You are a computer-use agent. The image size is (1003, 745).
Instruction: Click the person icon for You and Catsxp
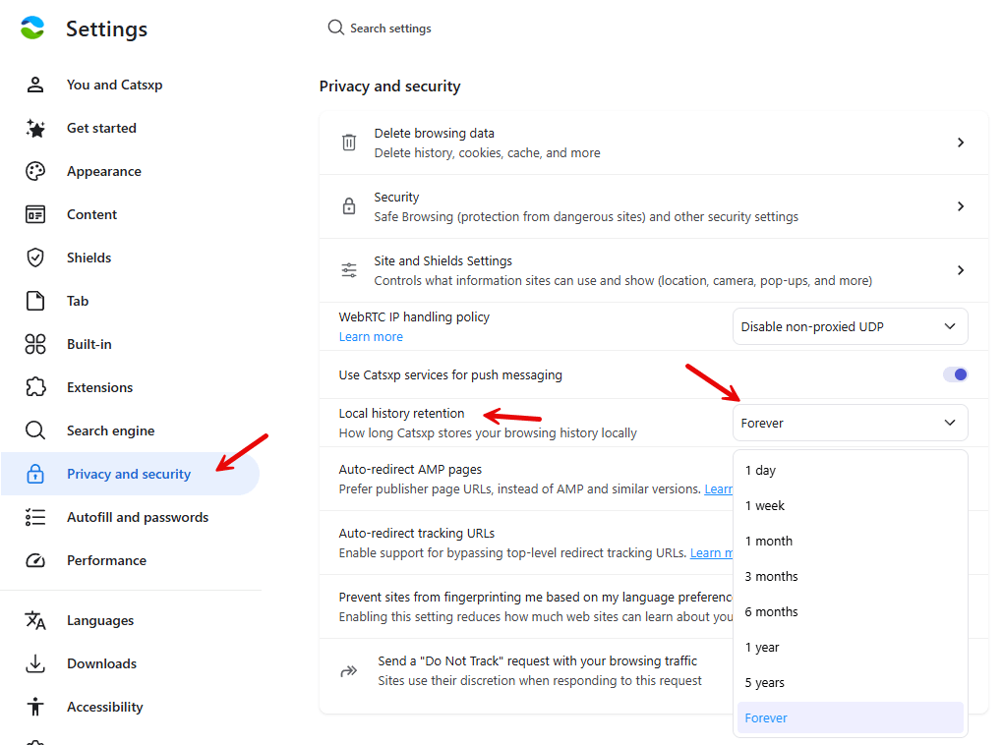click(x=35, y=85)
